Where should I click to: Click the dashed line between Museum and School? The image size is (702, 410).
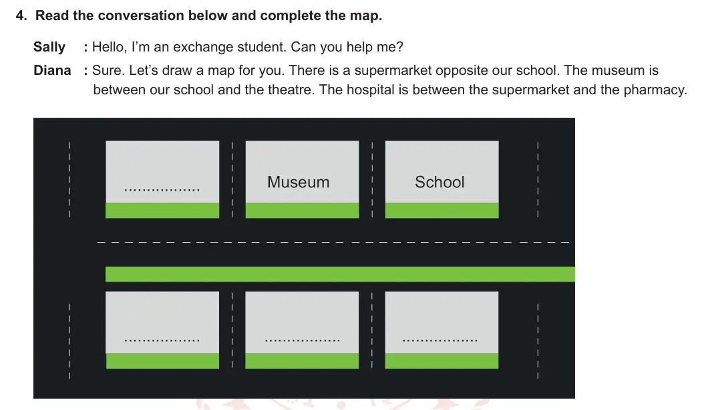coord(372,180)
